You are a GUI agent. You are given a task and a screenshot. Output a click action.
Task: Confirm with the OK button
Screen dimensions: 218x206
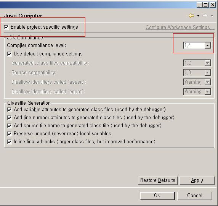tap(157, 196)
